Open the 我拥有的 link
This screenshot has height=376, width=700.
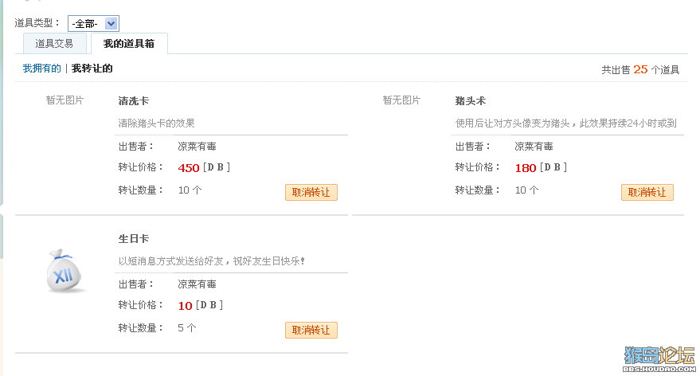[x=42, y=69]
